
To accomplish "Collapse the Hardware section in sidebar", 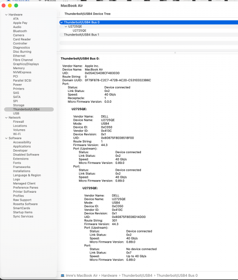I will pos(6,14).
